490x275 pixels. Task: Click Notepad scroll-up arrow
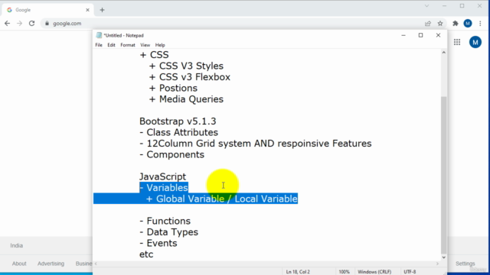(444, 53)
